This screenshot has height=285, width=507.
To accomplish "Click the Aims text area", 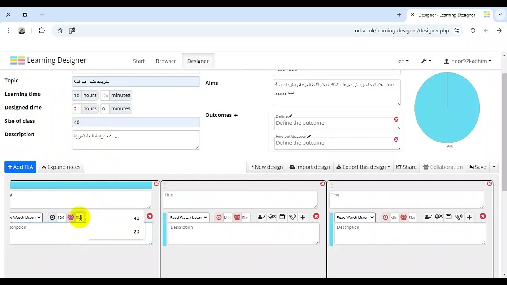I will [x=337, y=93].
